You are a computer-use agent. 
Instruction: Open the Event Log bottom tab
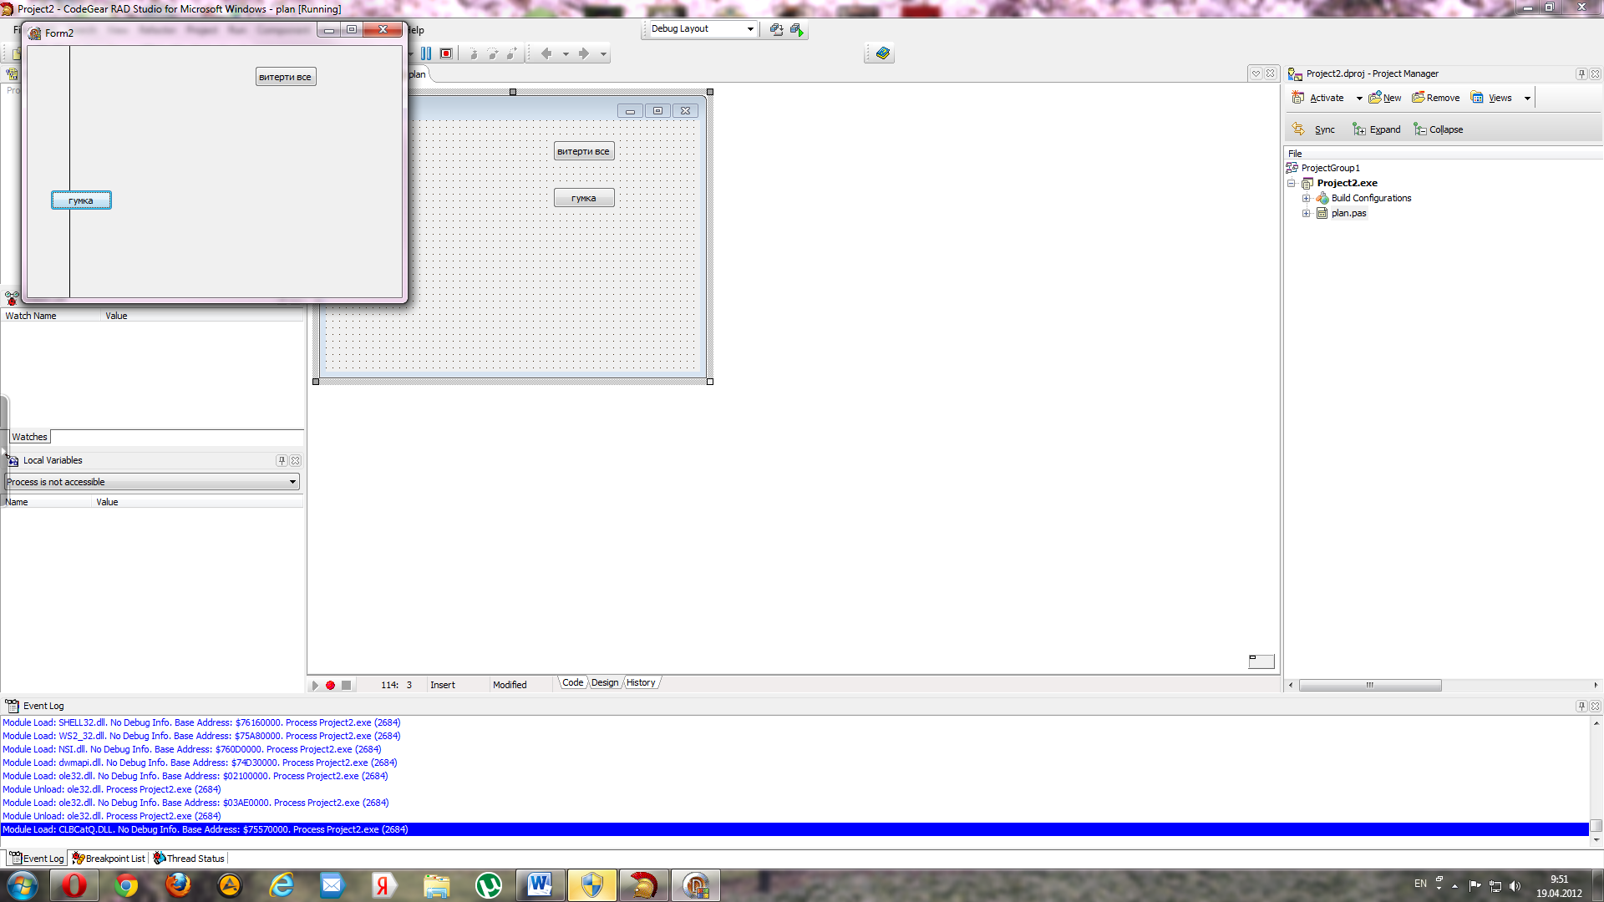37,859
